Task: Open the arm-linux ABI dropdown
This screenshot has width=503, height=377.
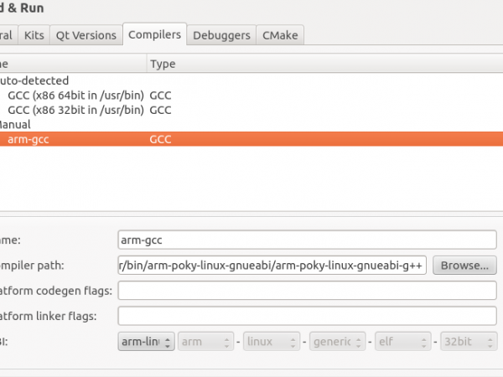Action: [x=147, y=342]
